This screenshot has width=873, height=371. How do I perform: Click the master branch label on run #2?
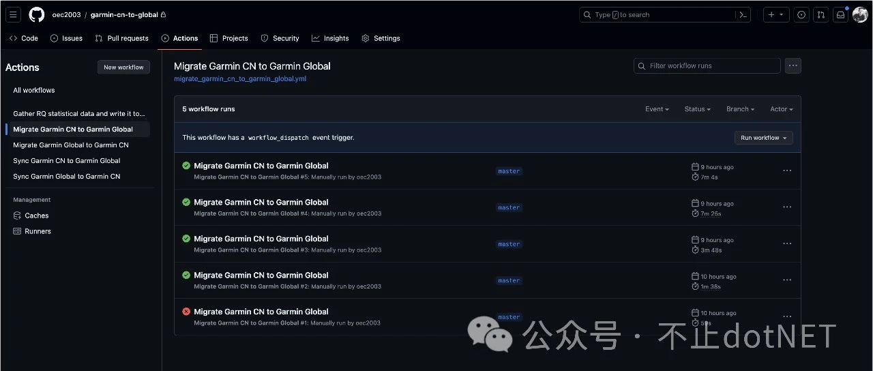pos(509,280)
